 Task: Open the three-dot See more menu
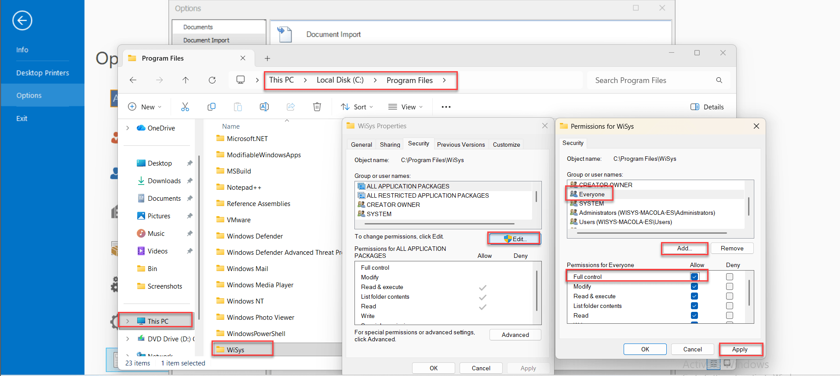(x=446, y=107)
